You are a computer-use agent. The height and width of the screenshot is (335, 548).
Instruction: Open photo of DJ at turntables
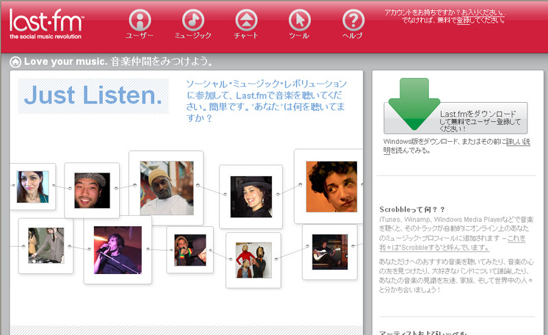pos(46,245)
